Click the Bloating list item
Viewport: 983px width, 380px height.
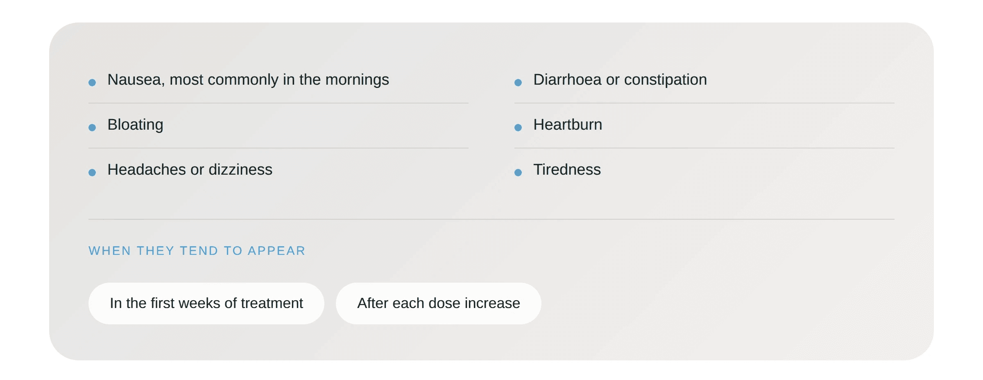[279, 125]
